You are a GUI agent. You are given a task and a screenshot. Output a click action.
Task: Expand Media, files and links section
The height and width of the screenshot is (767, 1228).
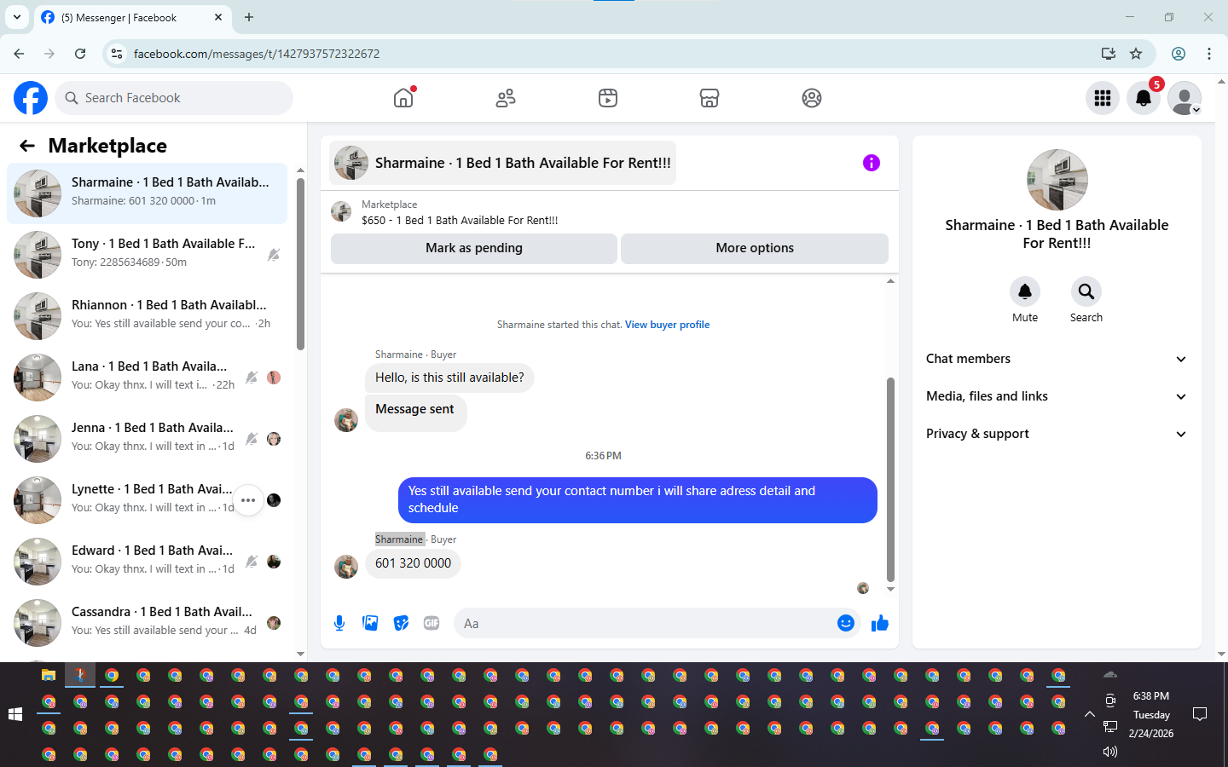point(1057,396)
